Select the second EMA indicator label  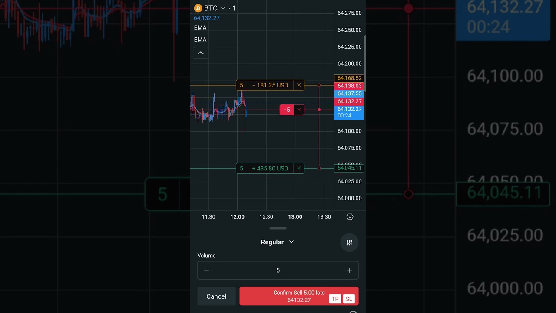pos(200,40)
